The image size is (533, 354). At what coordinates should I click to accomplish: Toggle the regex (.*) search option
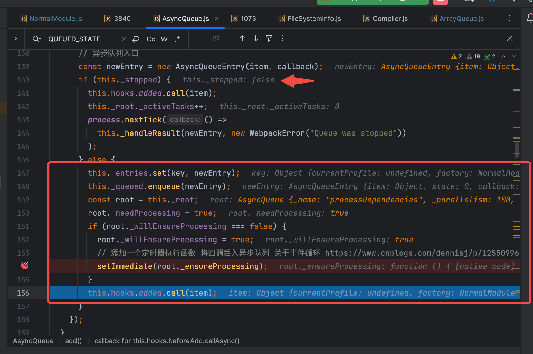click(x=178, y=39)
